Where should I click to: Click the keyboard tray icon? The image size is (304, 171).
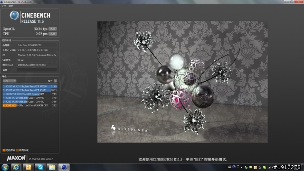(230, 167)
